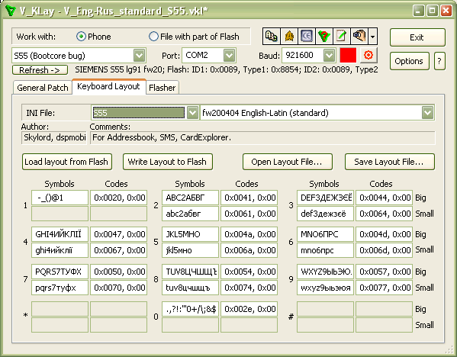
Task: Click key 5 Small symbols field jkl5мно
Action: pos(190,250)
